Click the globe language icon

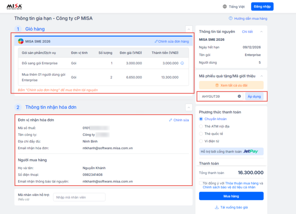225,7
